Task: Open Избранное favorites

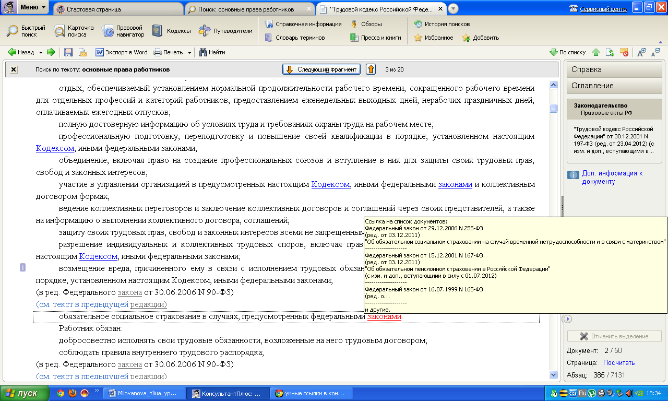Action: click(434, 38)
